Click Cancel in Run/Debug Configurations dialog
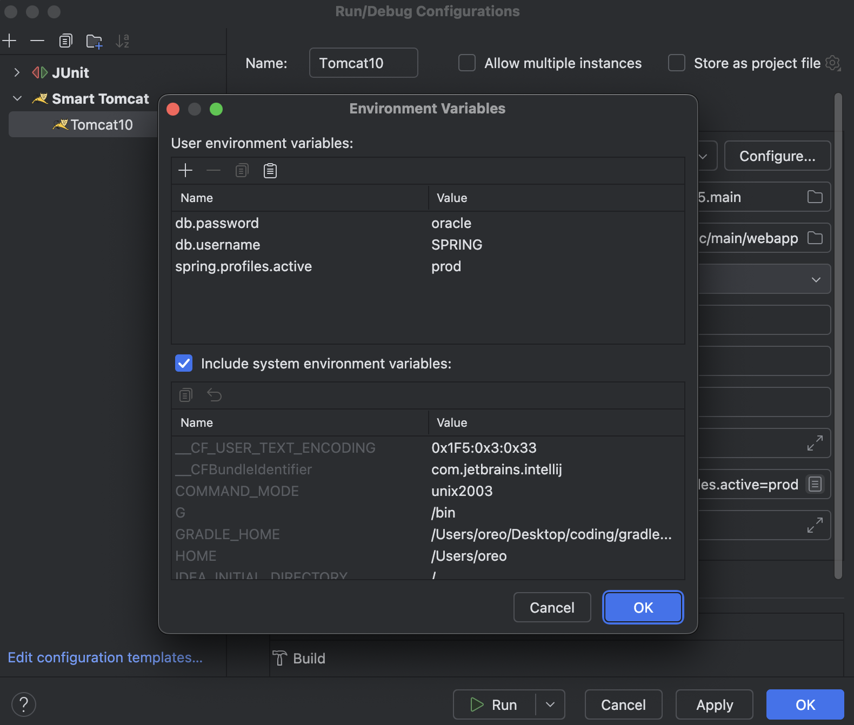Image resolution: width=854 pixels, height=725 pixels. [623, 704]
